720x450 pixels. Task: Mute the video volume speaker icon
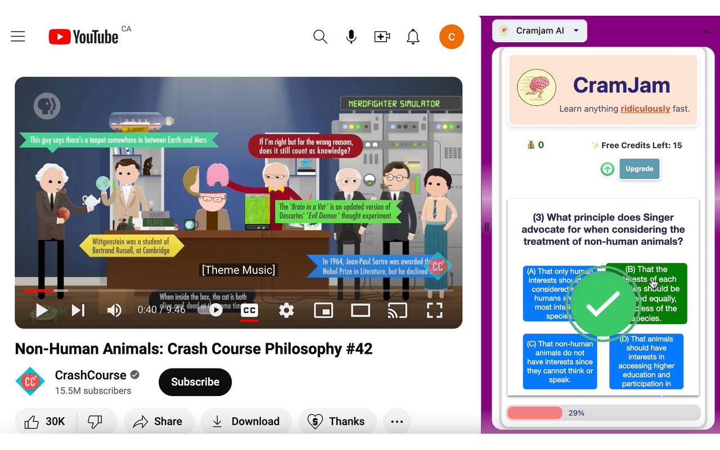(114, 310)
